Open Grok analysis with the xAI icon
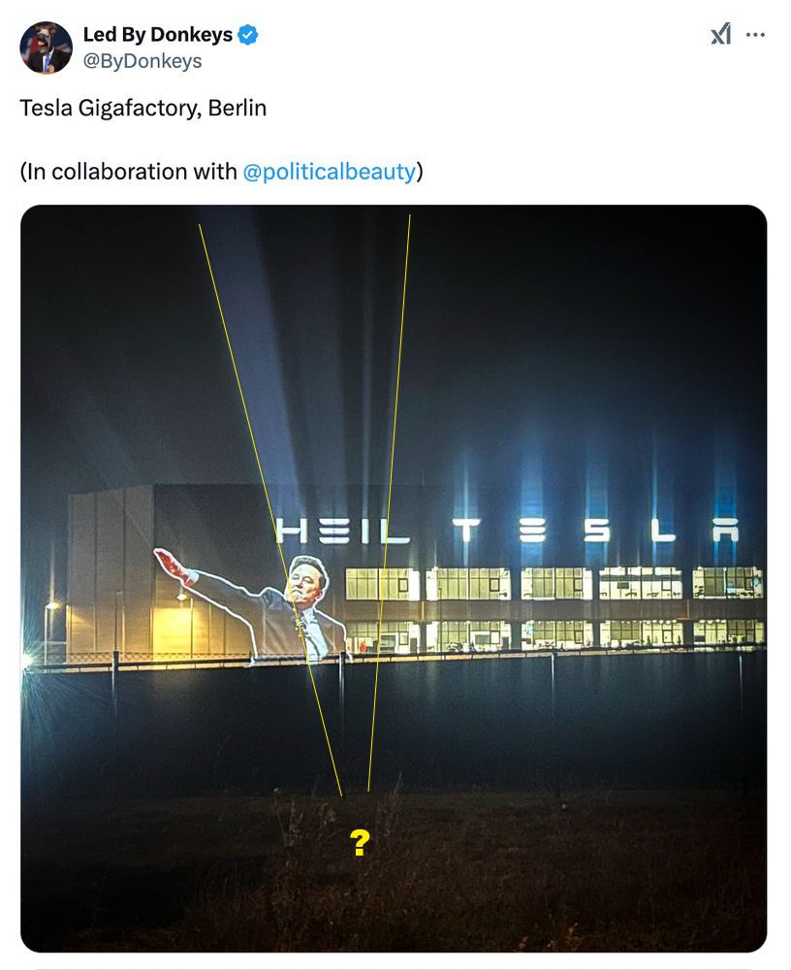The height and width of the screenshot is (970, 791). [718, 33]
